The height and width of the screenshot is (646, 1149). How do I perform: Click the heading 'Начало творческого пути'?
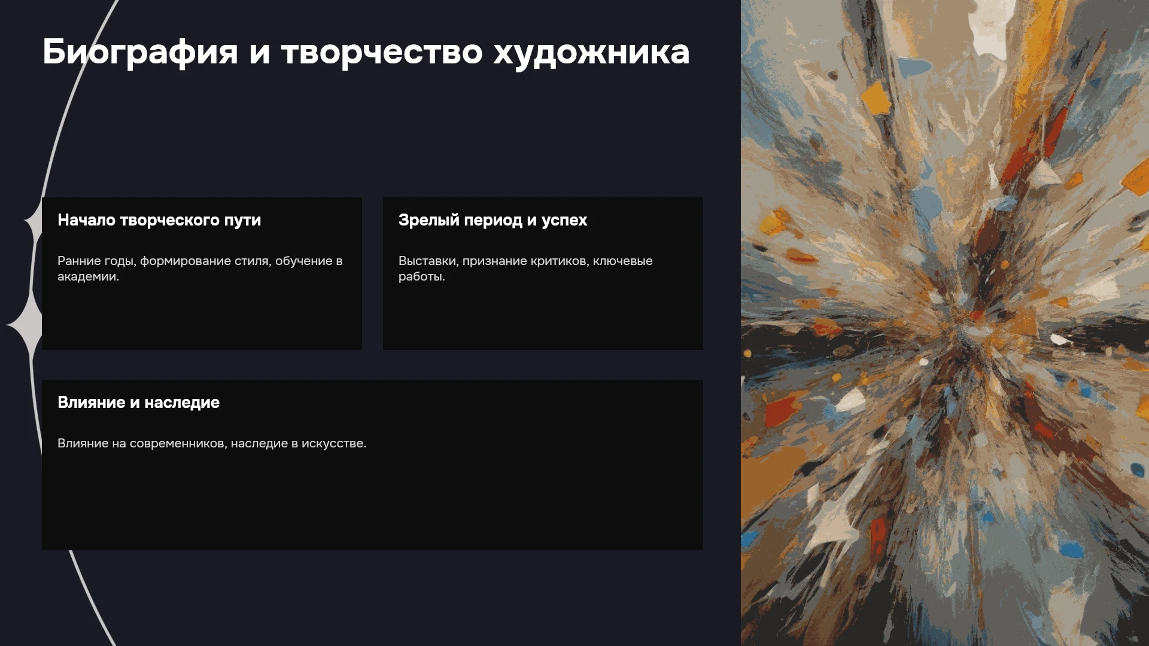pos(159,220)
